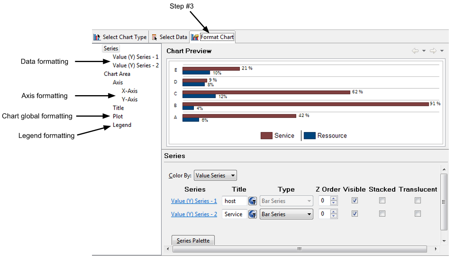Open the Select Chart Type tab
This screenshot has width=451, height=258.
120,37
